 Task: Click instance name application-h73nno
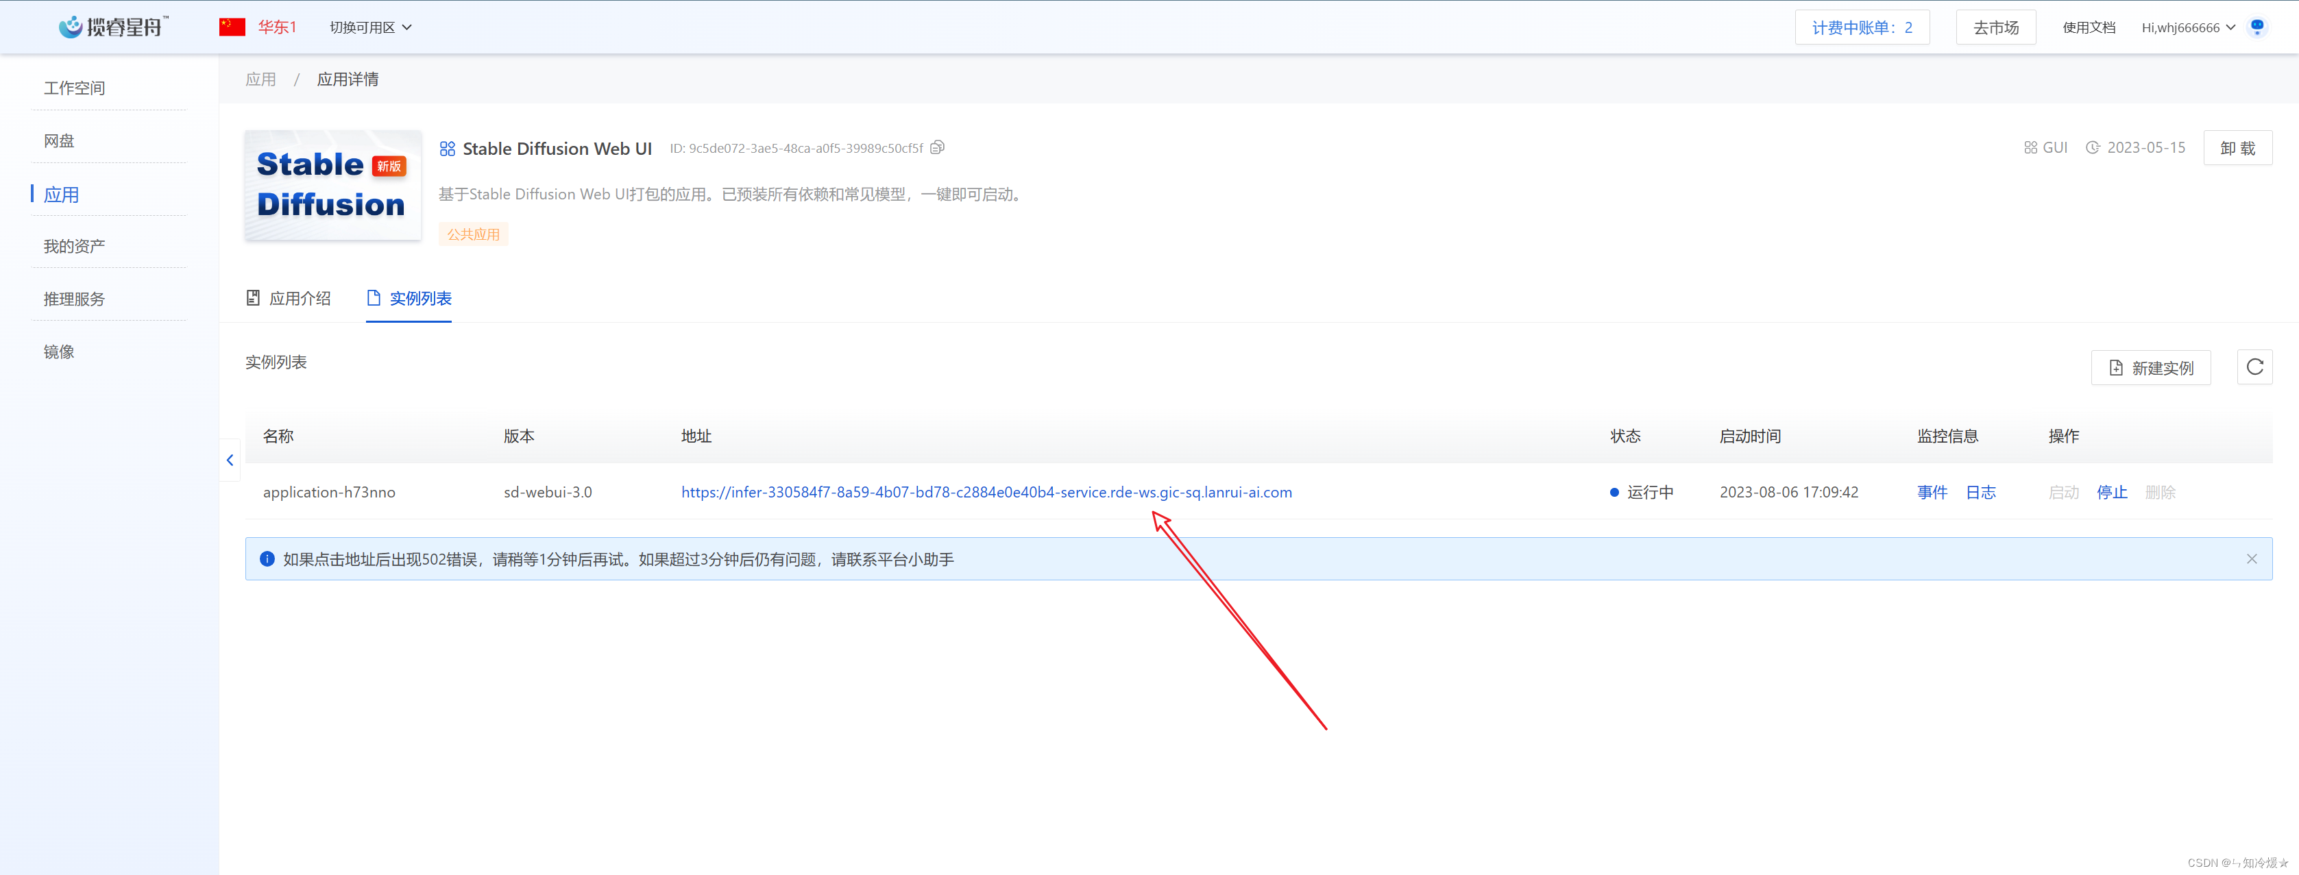point(328,491)
